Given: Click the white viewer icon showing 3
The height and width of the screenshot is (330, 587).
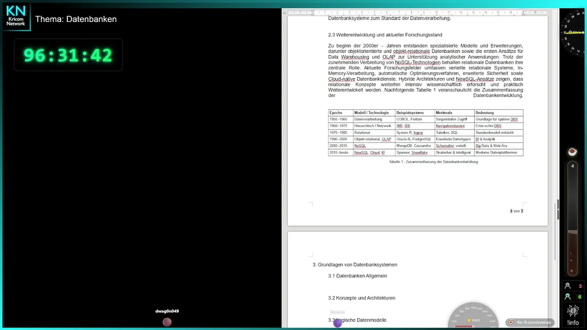Looking at the screenshot, I should (568, 286).
